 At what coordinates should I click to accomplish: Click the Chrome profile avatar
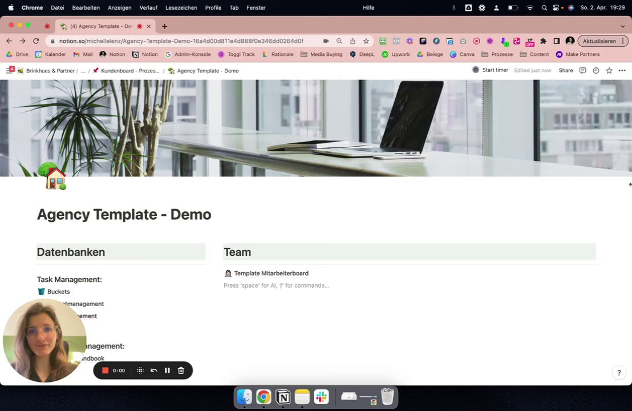pyautogui.click(x=570, y=41)
